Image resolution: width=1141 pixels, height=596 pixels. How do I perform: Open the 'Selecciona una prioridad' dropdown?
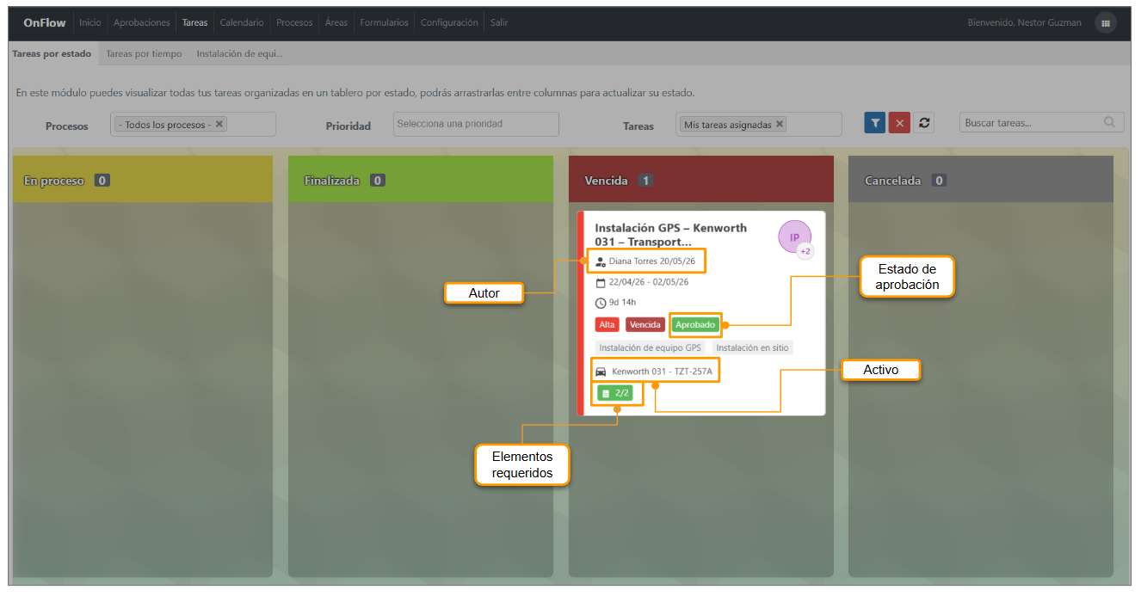476,124
